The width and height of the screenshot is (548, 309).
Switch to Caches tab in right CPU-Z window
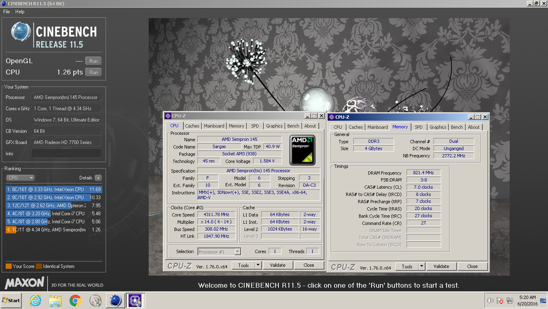[x=356, y=127]
